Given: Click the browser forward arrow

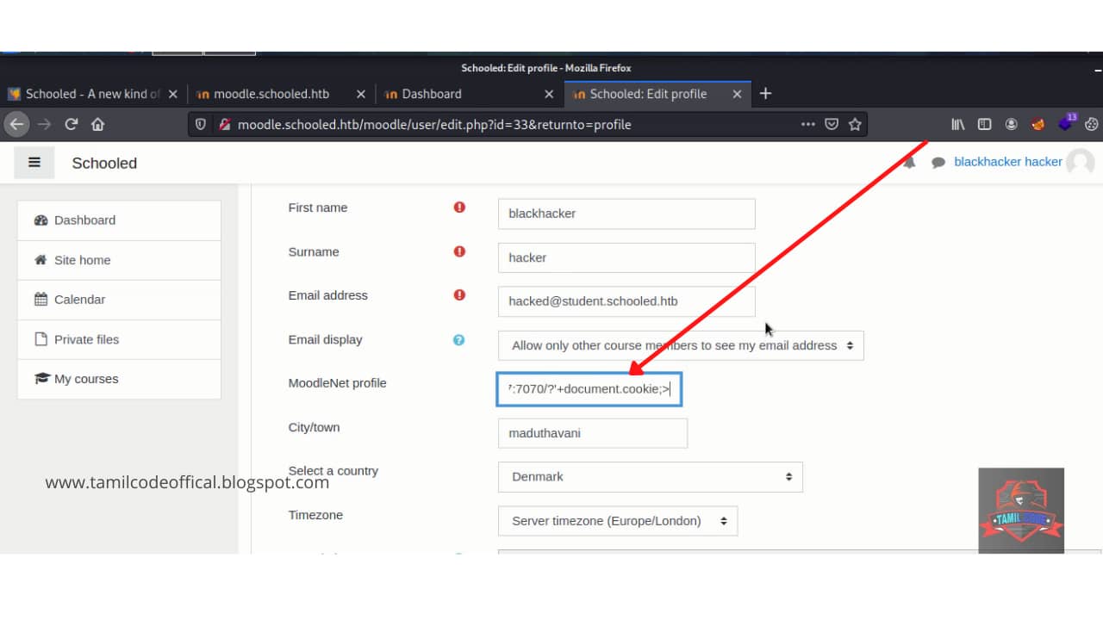Looking at the screenshot, I should 44,124.
